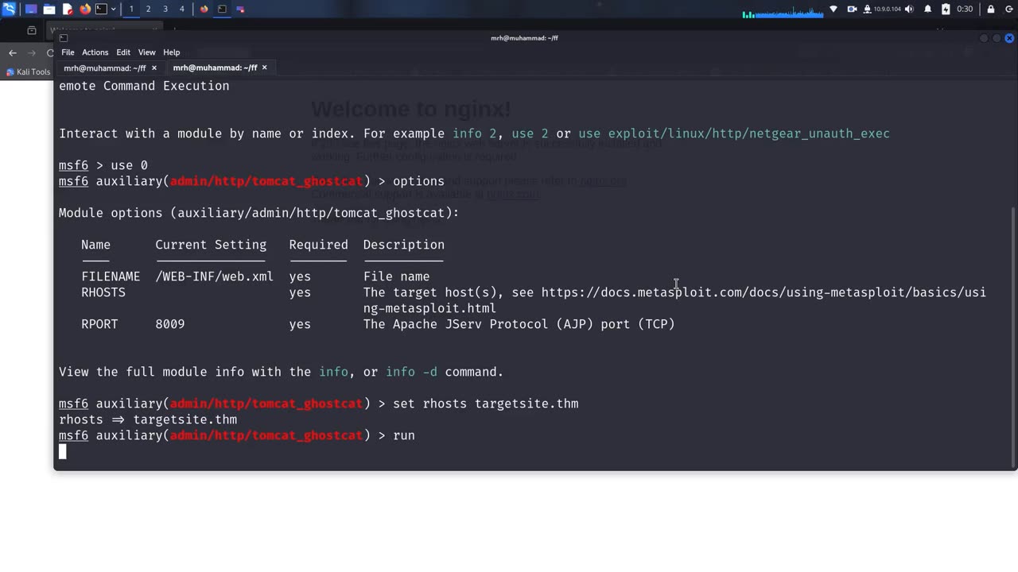Screen dimensions: 1018x572
Task: Close the first terminal tab
Action: (x=154, y=68)
